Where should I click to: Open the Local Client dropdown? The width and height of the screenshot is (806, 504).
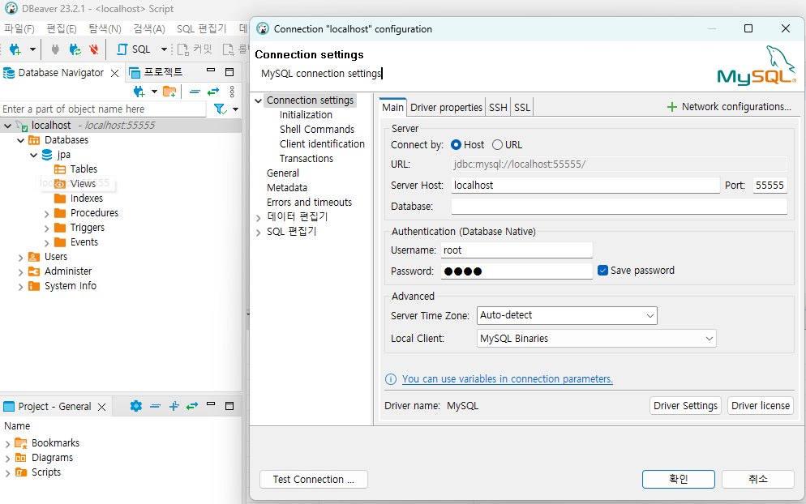coord(596,339)
